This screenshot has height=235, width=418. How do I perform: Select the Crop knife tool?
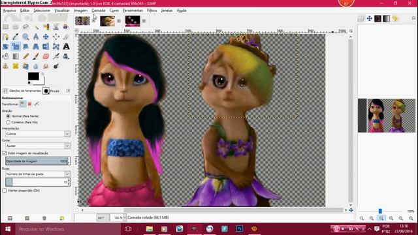[x=66, y=37]
